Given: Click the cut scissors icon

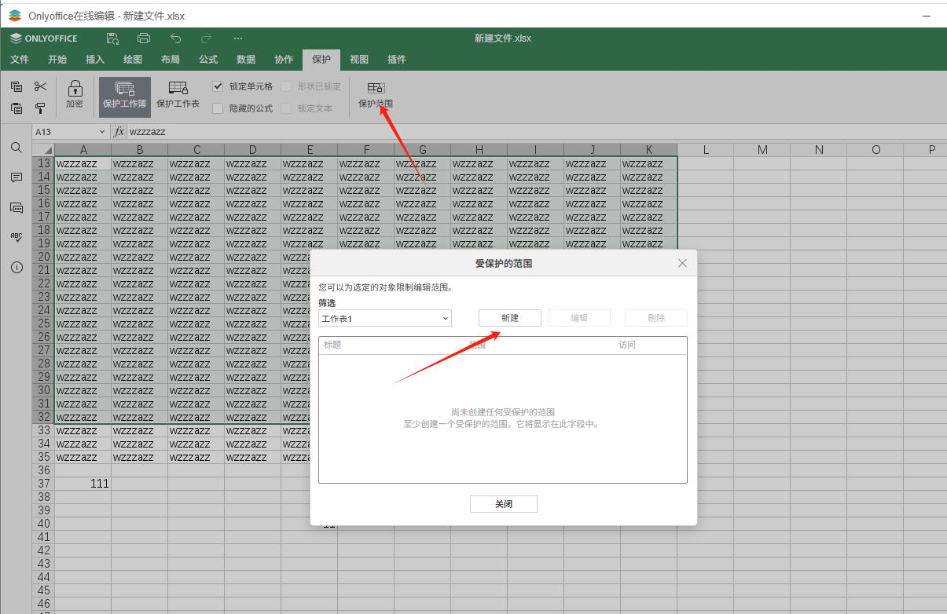Looking at the screenshot, I should point(41,86).
